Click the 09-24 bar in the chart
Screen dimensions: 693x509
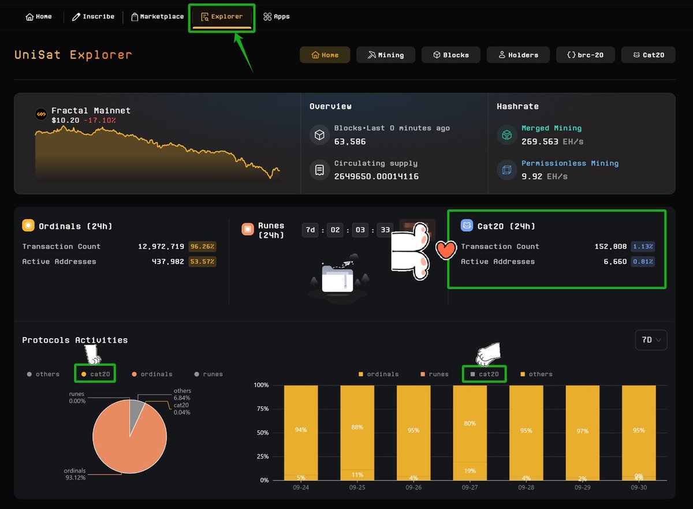pos(301,433)
